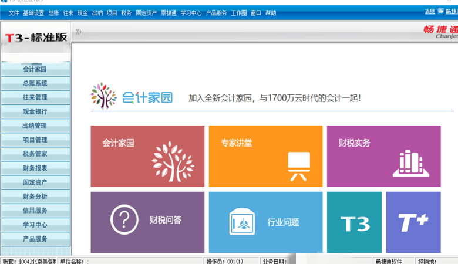Click 出纳管理 in the sidebar
The image size is (458, 264).
click(x=35, y=126)
